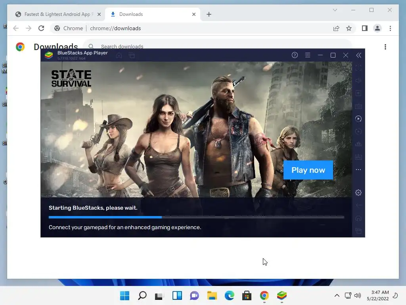Image resolution: width=406 pixels, height=305 pixels.
Task: Click the BlueStacks loading progress bar
Action: click(196, 217)
